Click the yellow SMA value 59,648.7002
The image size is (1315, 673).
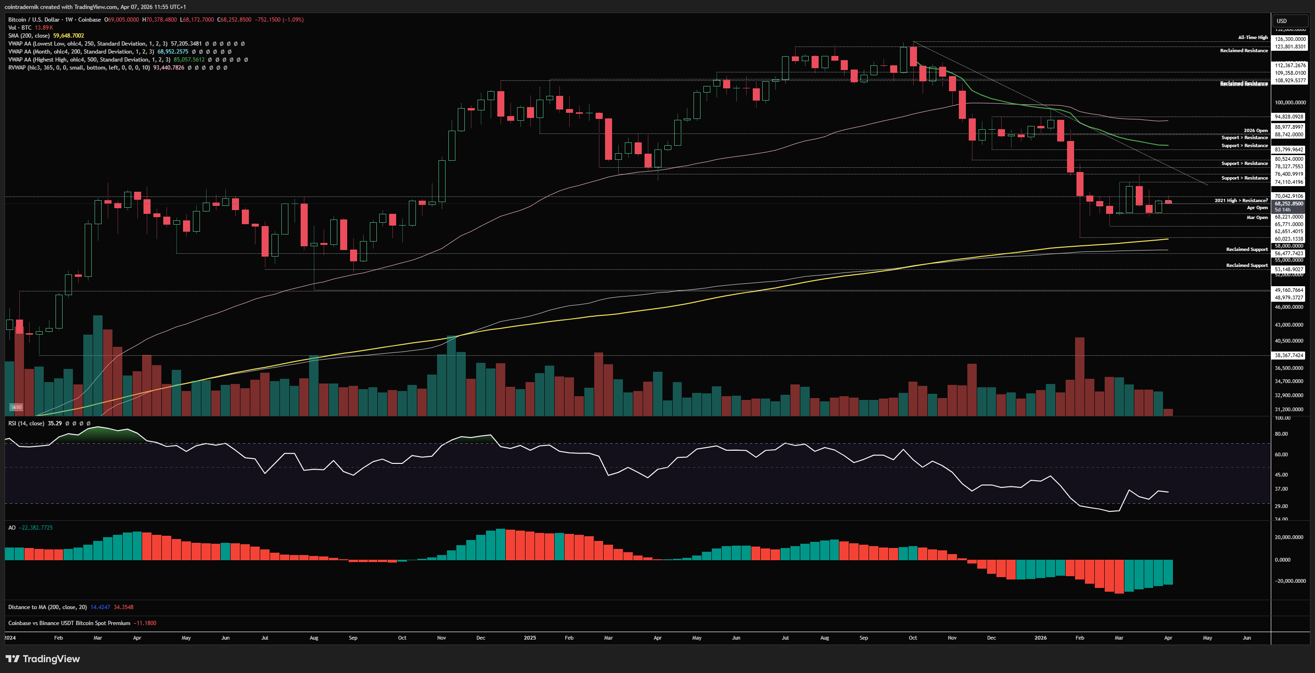pyautogui.click(x=68, y=36)
